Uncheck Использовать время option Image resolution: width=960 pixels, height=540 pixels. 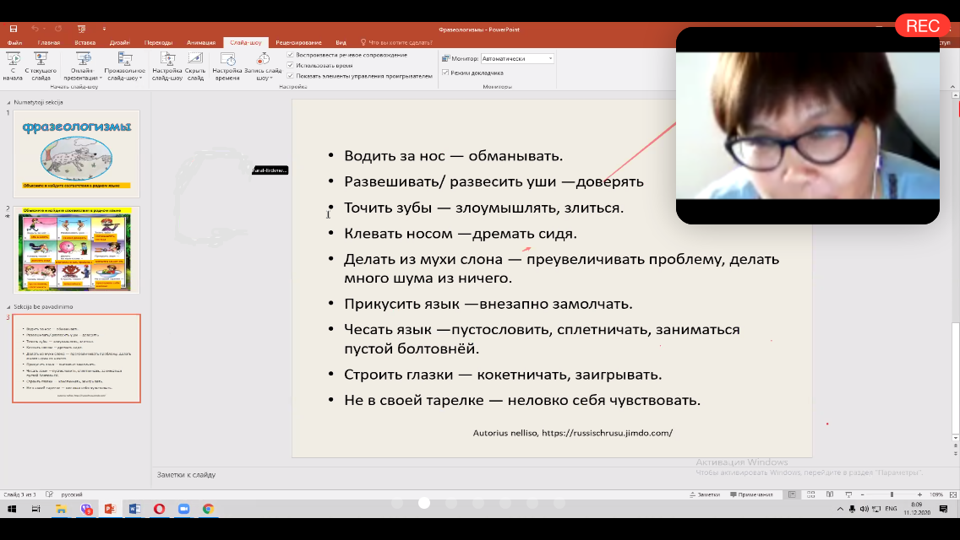tap(291, 65)
